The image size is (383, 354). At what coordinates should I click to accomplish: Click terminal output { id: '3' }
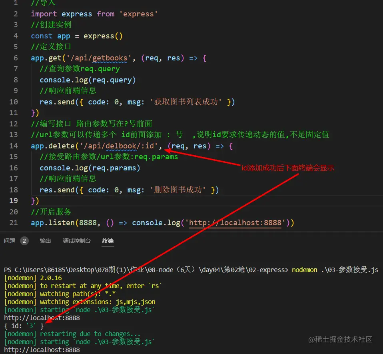(x=24, y=326)
